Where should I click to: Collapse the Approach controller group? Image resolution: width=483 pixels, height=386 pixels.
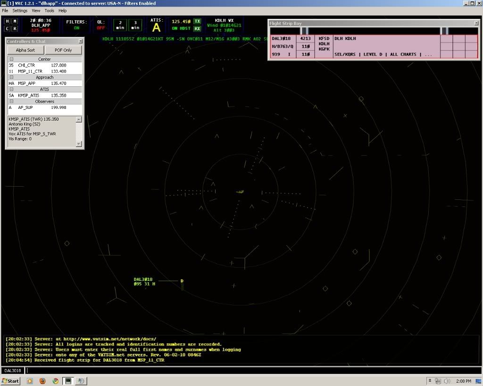pos(11,77)
